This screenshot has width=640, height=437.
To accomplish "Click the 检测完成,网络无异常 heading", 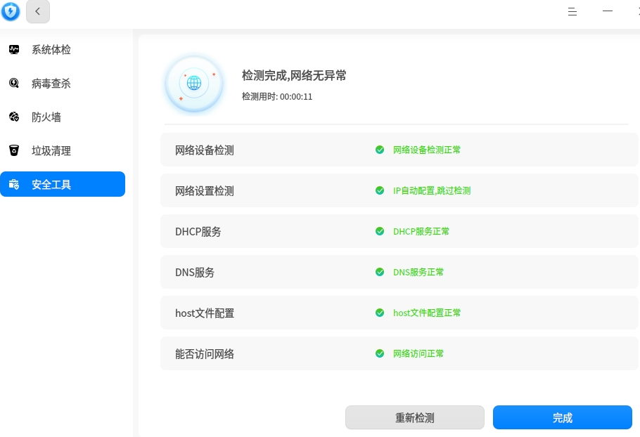I will coord(294,75).
